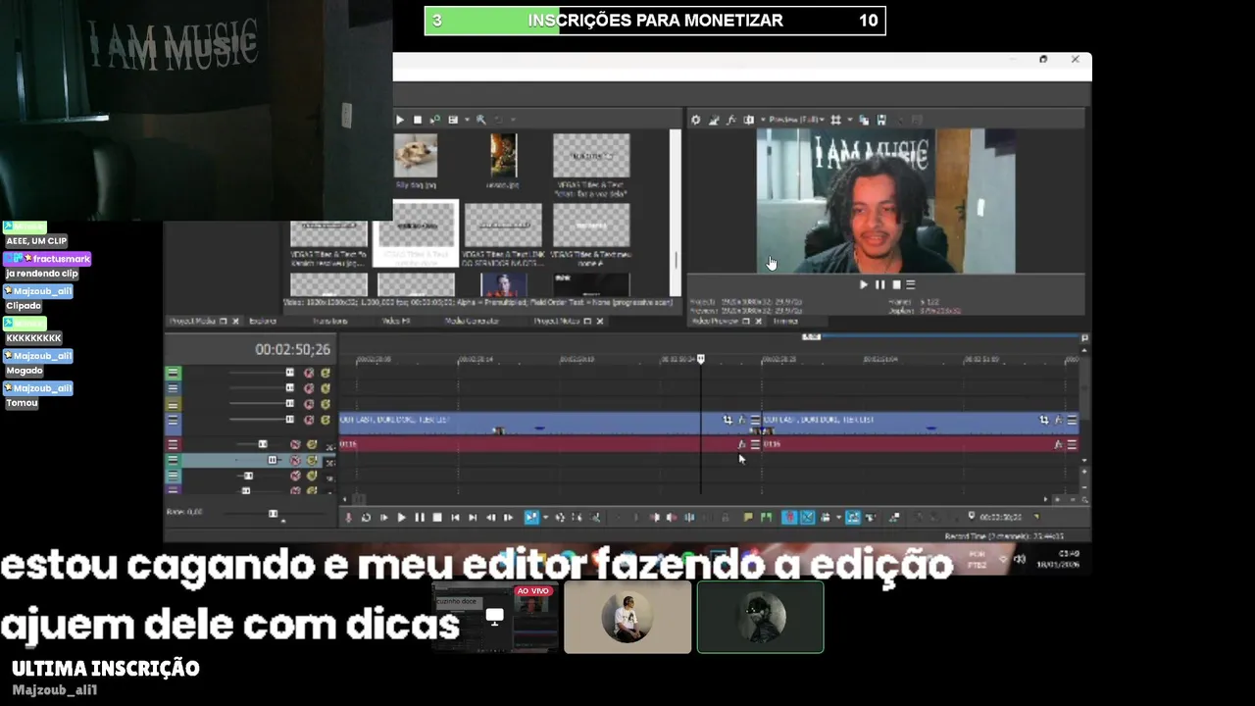Mute the first video track
1255x706 pixels.
309,373
